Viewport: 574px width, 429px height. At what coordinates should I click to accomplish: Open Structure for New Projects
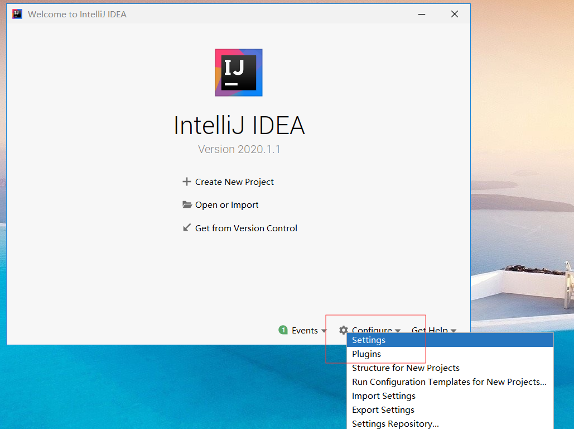[406, 368]
